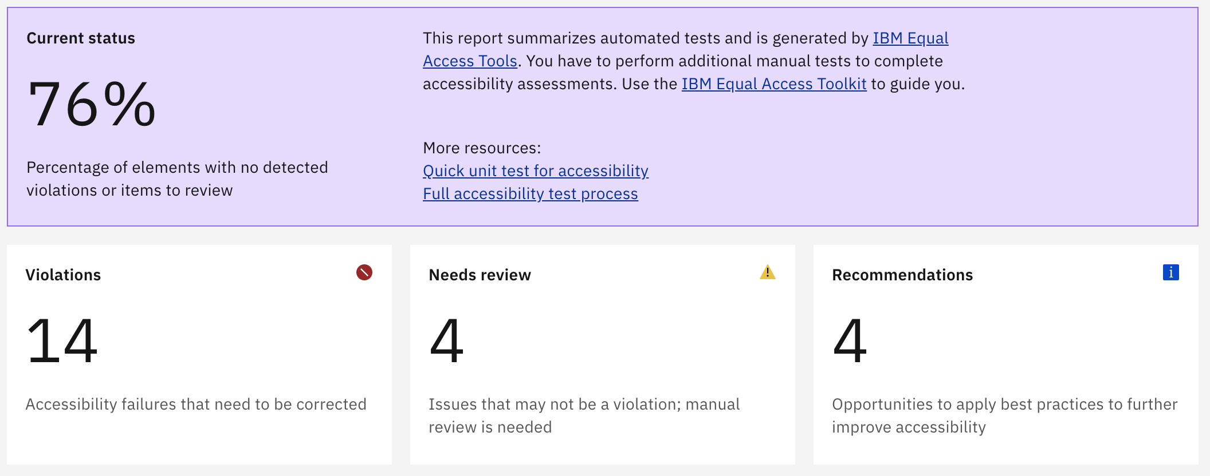
Task: Click 'Opportunities to apply best practices' description
Action: click(1005, 416)
